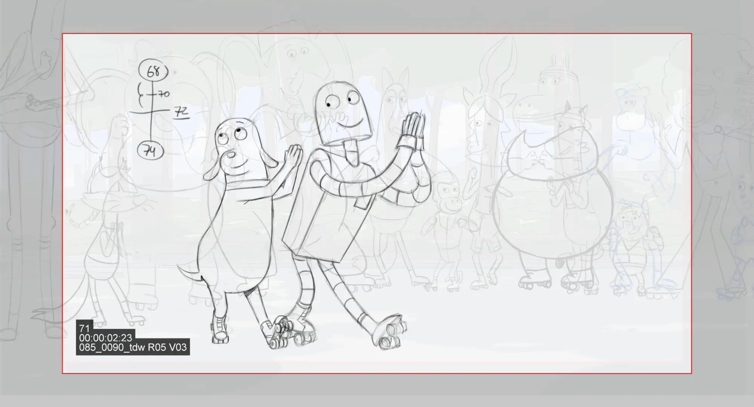Click the scene label "085_0090_tdw R05 V03"

[x=133, y=347]
